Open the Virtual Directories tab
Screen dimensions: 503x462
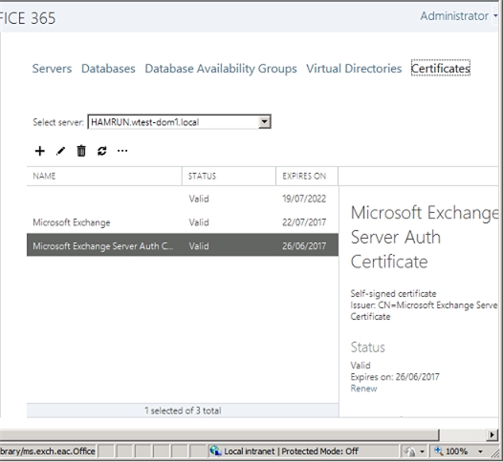(354, 69)
